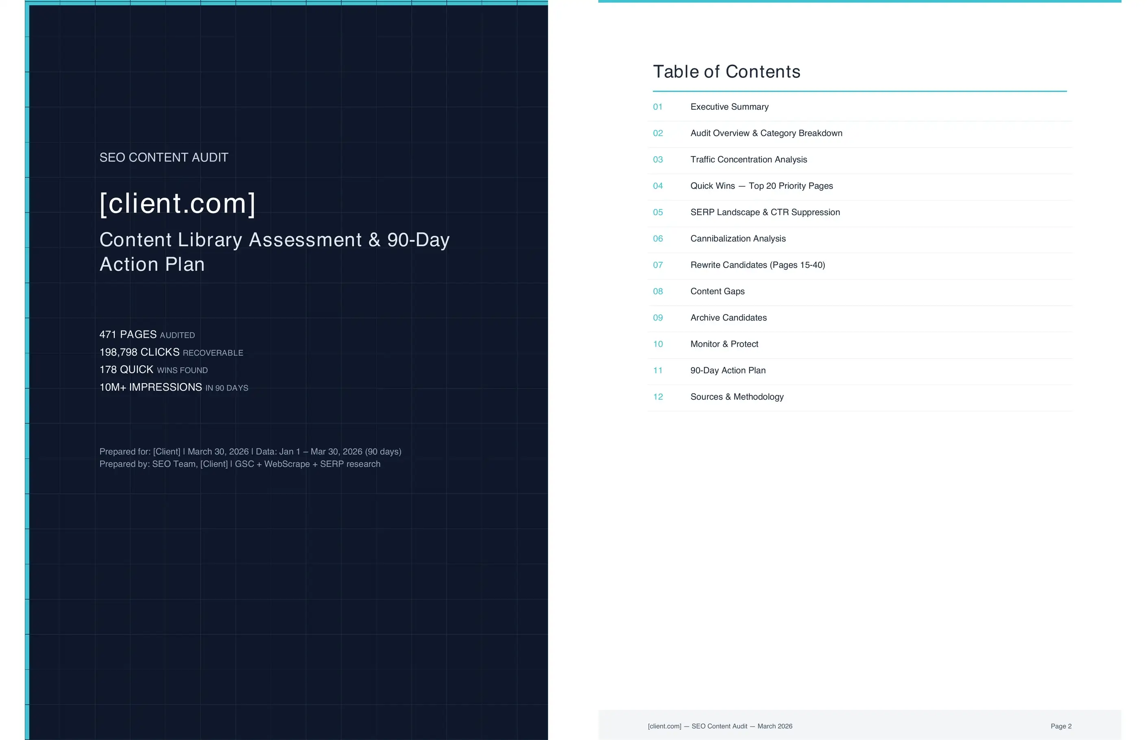Image resolution: width=1147 pixels, height=740 pixels.
Task: Click Rewrite Candidates (Pages 15-40) entry
Action: (757, 265)
